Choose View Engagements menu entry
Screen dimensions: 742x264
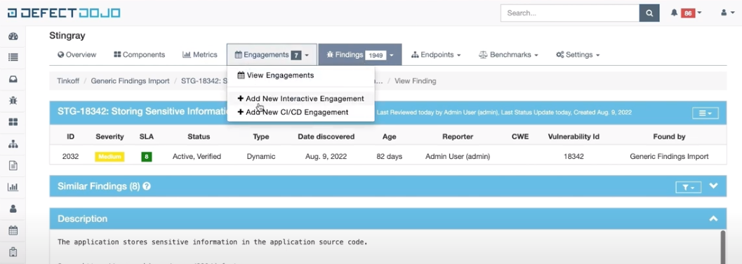pos(275,75)
